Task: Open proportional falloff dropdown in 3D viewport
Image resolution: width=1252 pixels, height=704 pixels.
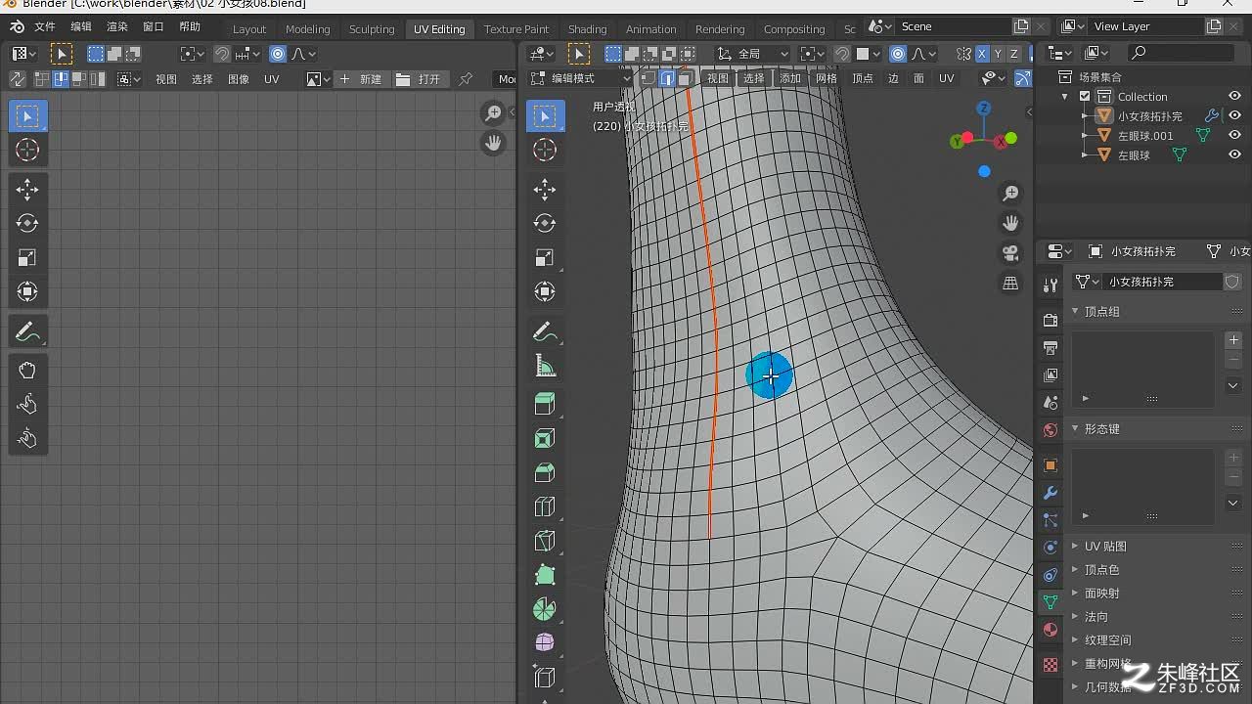Action: (923, 54)
